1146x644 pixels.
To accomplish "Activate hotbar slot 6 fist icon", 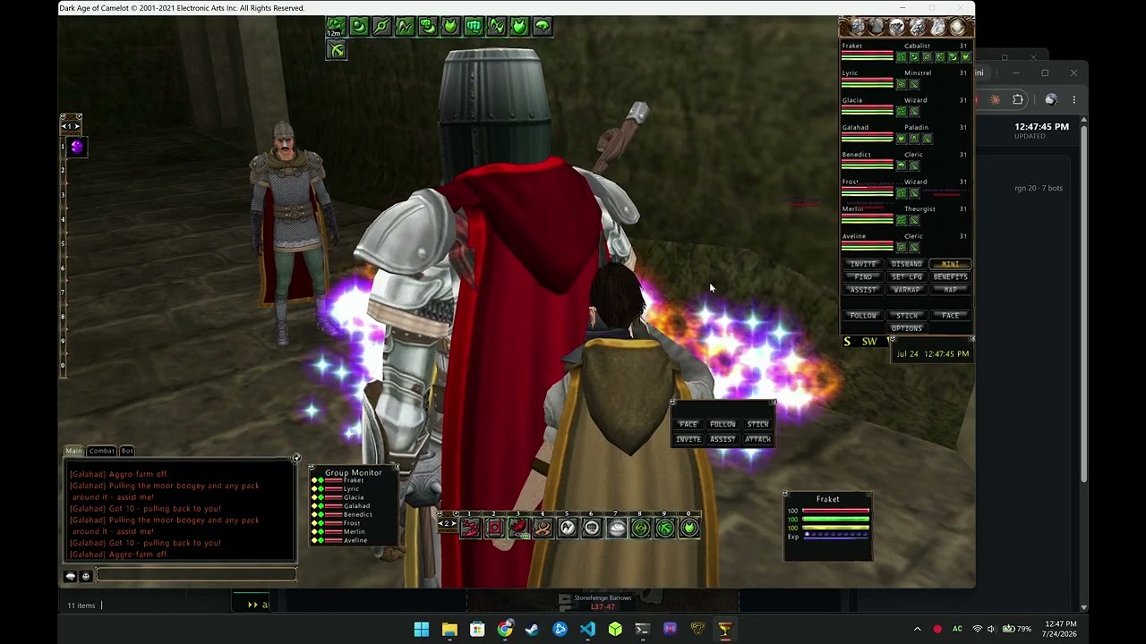I will 592,529.
